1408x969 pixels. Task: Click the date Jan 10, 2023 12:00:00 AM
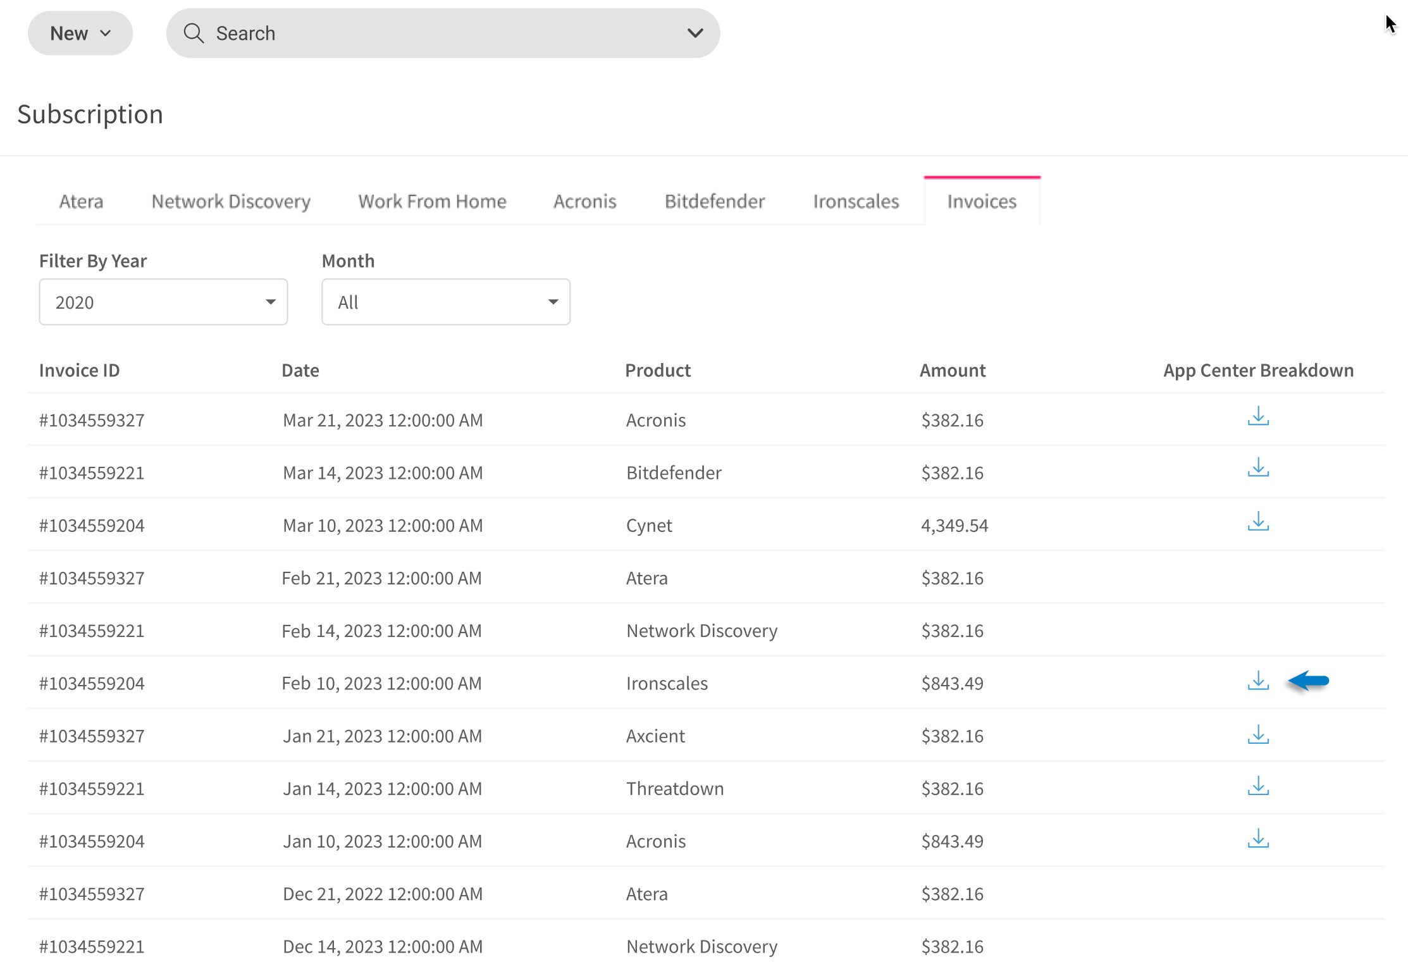382,841
